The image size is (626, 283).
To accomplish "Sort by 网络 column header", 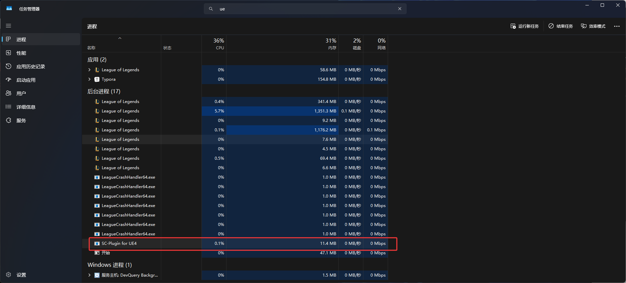I will click(x=376, y=44).
